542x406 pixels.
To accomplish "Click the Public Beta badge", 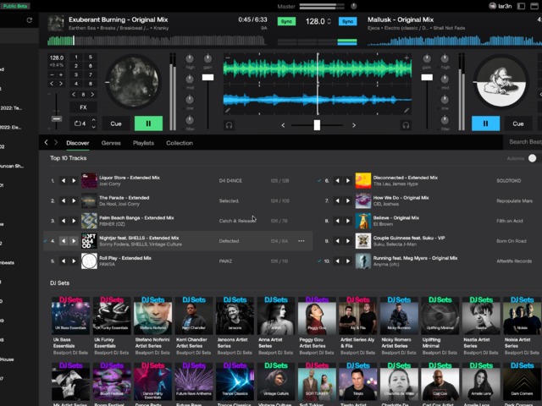I will pyautogui.click(x=15, y=6).
